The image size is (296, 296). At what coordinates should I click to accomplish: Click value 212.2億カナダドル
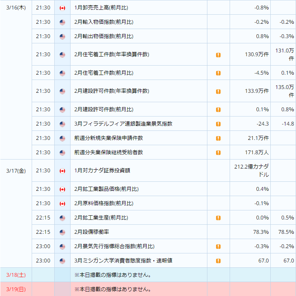click(x=252, y=171)
